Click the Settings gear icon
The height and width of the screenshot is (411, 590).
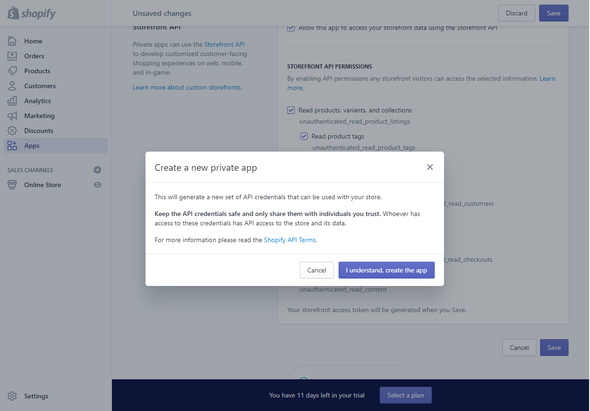[12, 396]
